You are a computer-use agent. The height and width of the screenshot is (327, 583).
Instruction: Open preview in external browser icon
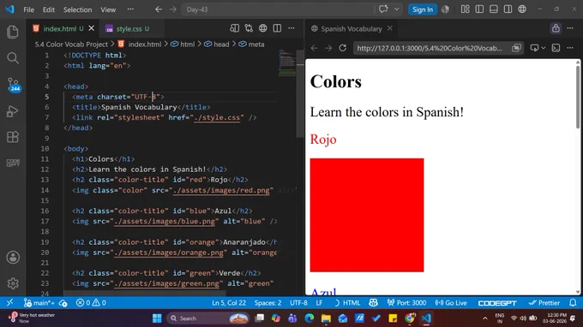[x=516, y=48]
